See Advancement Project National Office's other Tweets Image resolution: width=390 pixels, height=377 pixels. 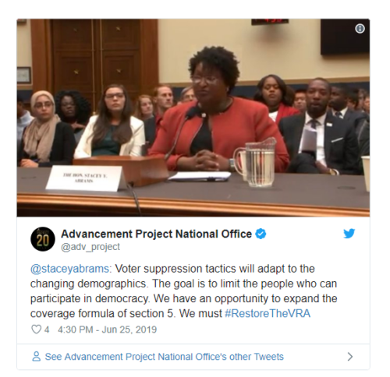tap(164, 357)
